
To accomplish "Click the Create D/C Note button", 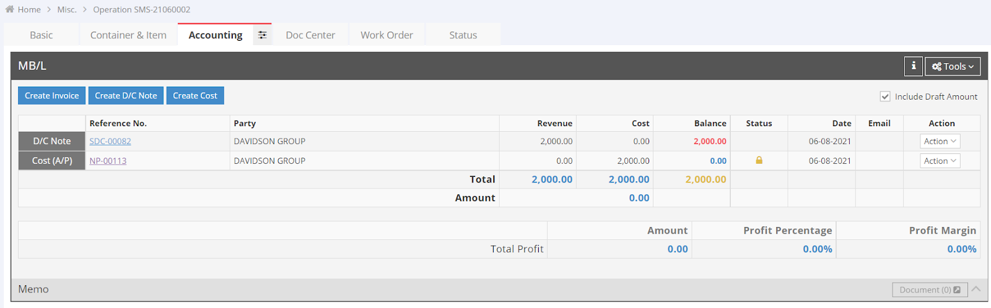I will [126, 96].
